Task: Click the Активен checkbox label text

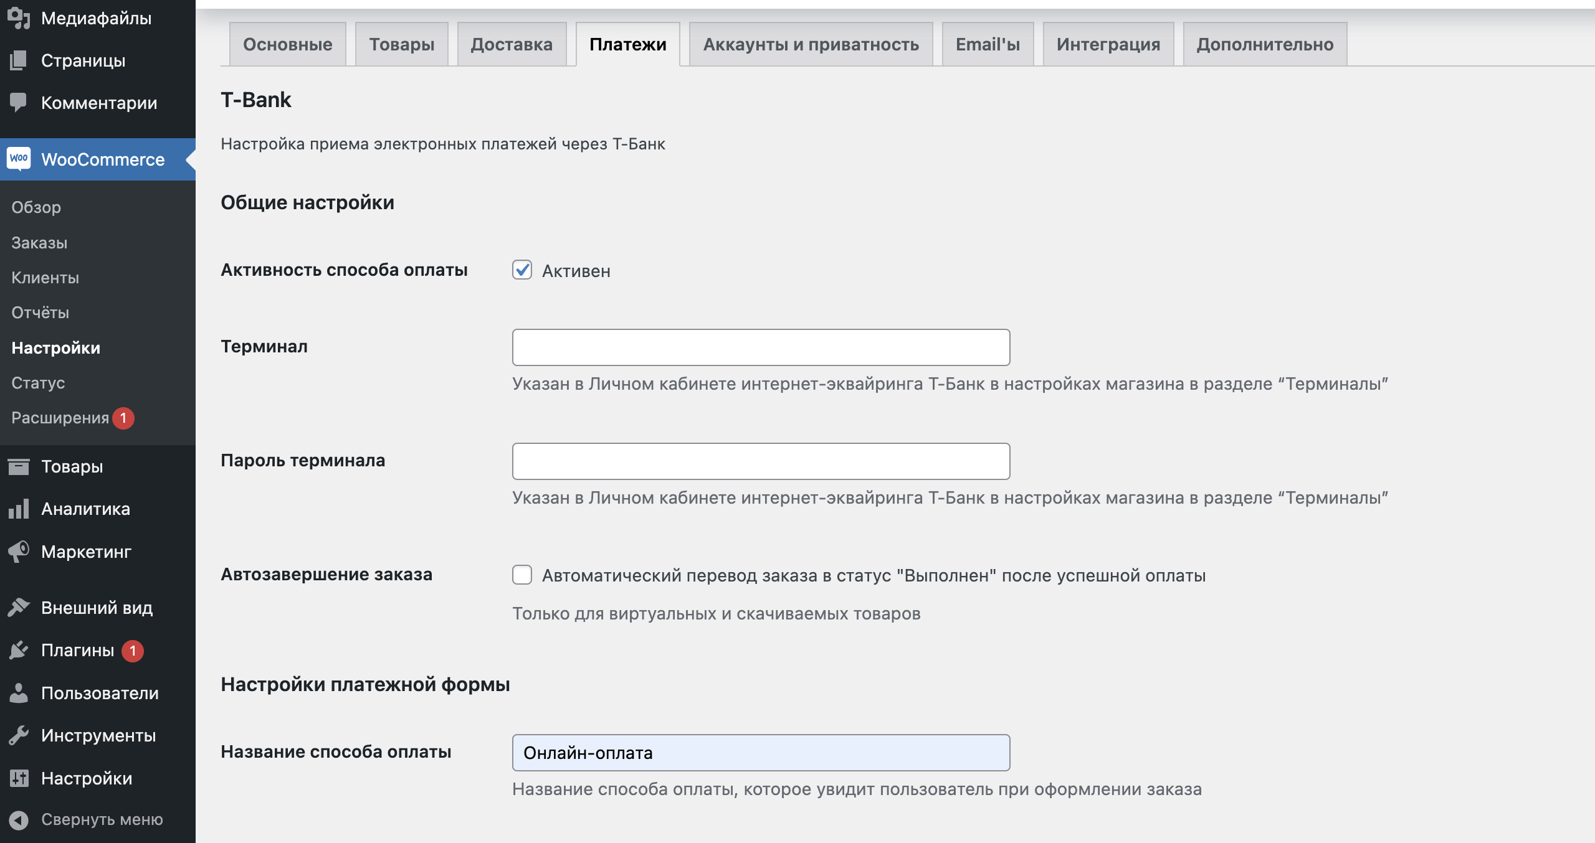Action: point(576,271)
